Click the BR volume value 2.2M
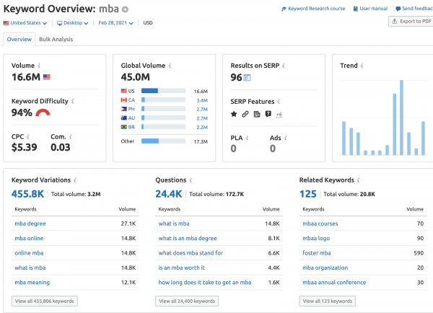Screen dimensions: 433x313 tap(202, 127)
